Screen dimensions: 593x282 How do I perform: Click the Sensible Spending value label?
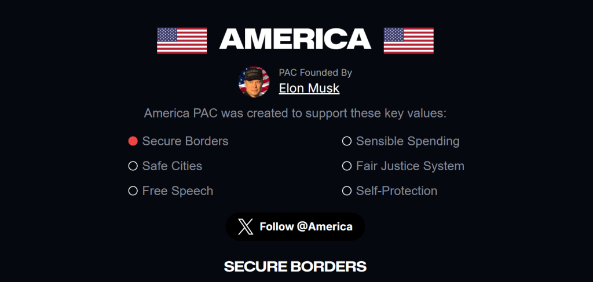click(408, 141)
